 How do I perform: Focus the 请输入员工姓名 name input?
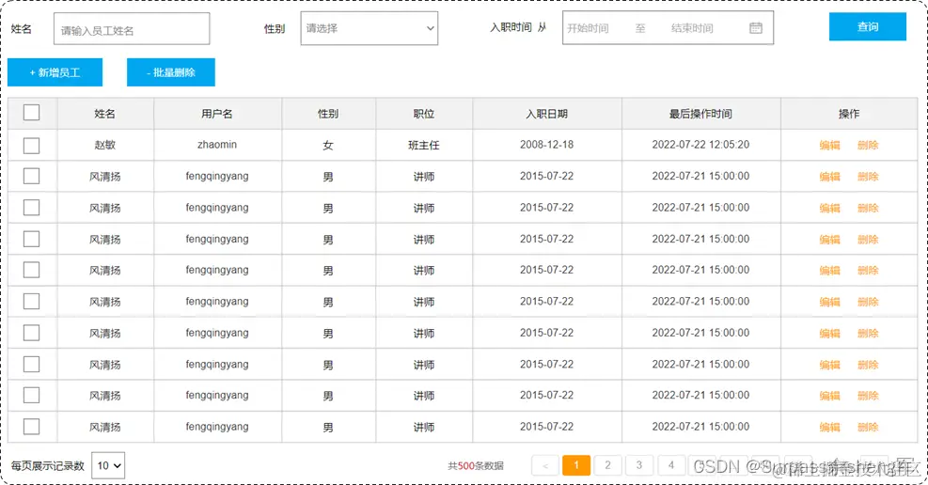pos(132,29)
